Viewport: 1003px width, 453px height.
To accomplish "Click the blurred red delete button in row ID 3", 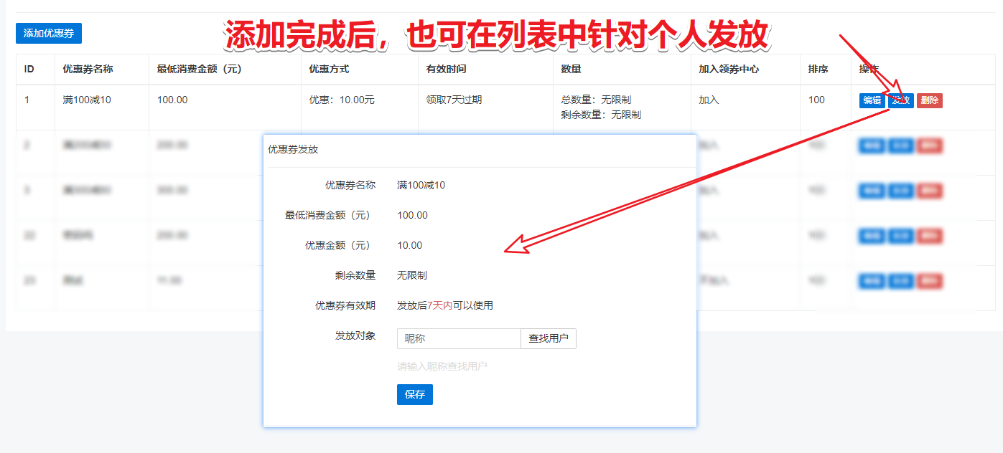I will click(929, 191).
